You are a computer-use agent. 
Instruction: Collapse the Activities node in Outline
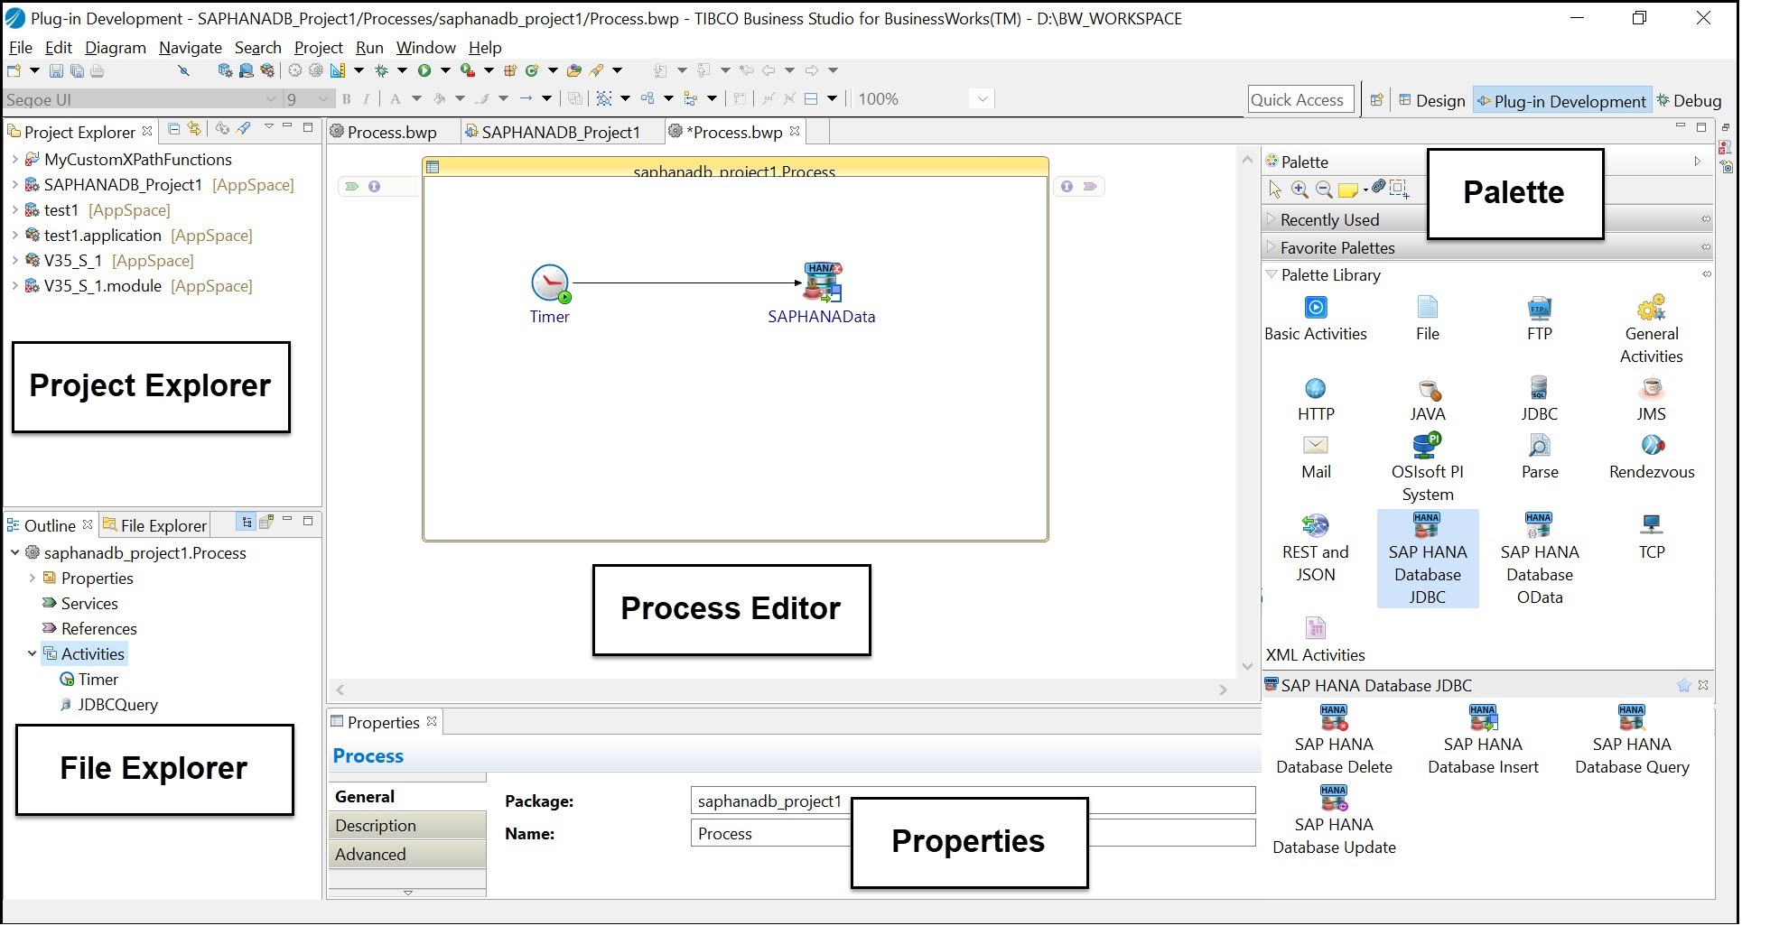click(x=33, y=654)
